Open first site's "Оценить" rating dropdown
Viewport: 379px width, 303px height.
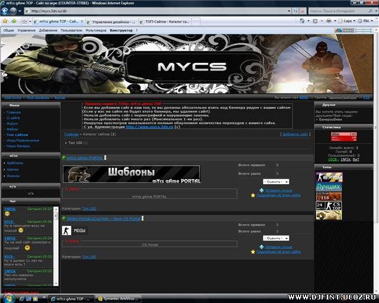[x=275, y=182]
